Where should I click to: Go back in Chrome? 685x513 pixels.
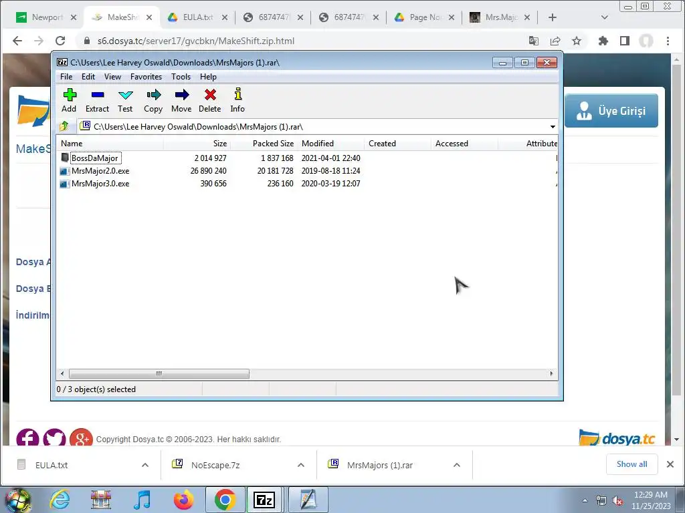tap(17, 41)
